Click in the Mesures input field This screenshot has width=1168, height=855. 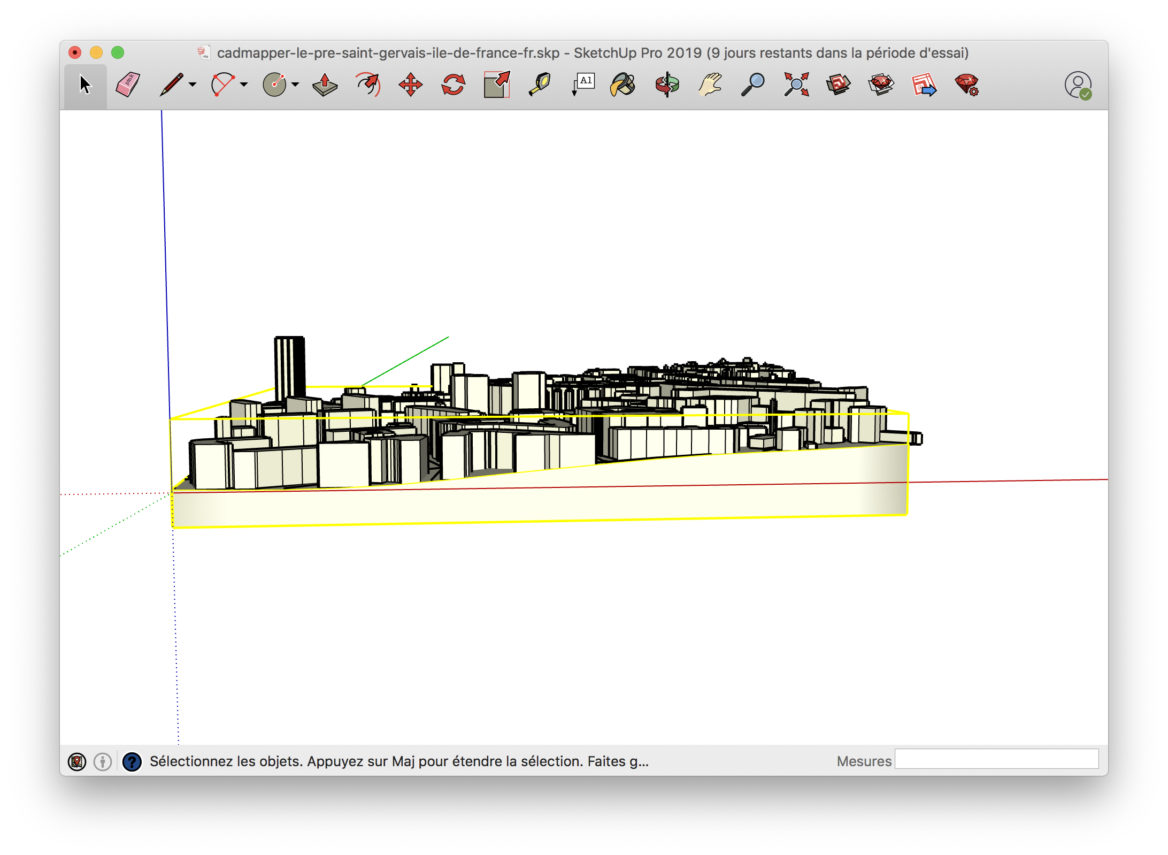(997, 759)
